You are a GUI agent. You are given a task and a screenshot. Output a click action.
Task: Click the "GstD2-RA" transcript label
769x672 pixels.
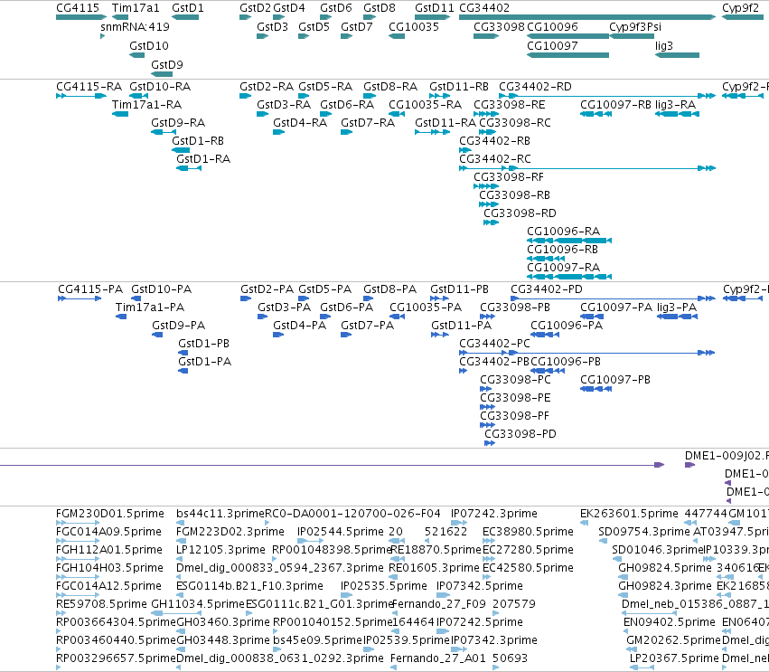click(267, 87)
